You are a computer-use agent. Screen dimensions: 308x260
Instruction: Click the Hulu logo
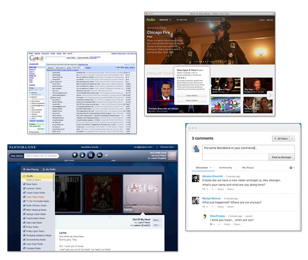click(151, 19)
